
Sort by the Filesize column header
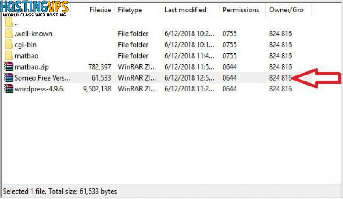click(x=100, y=10)
